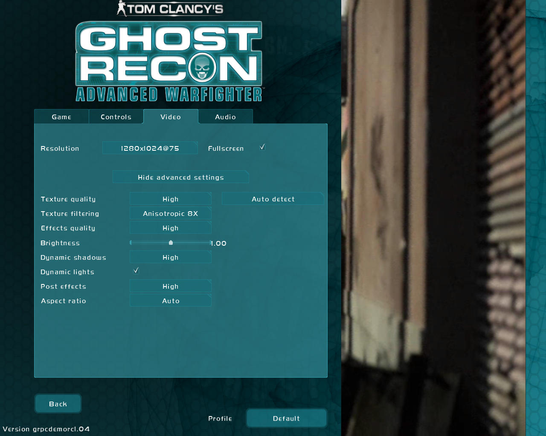Click the Auto detect button
Screen dimensions: 546x436
[273, 199]
